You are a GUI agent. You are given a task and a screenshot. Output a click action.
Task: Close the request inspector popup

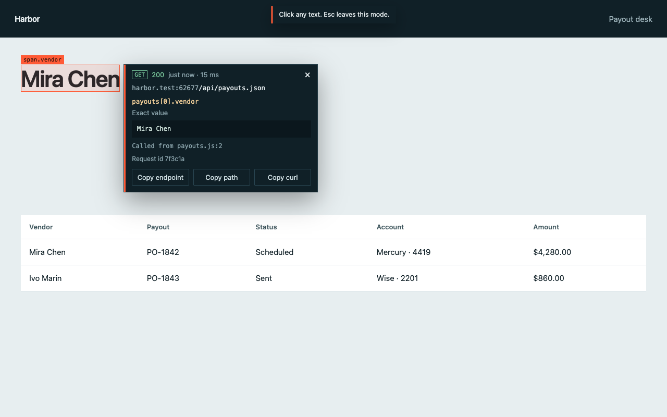307,75
